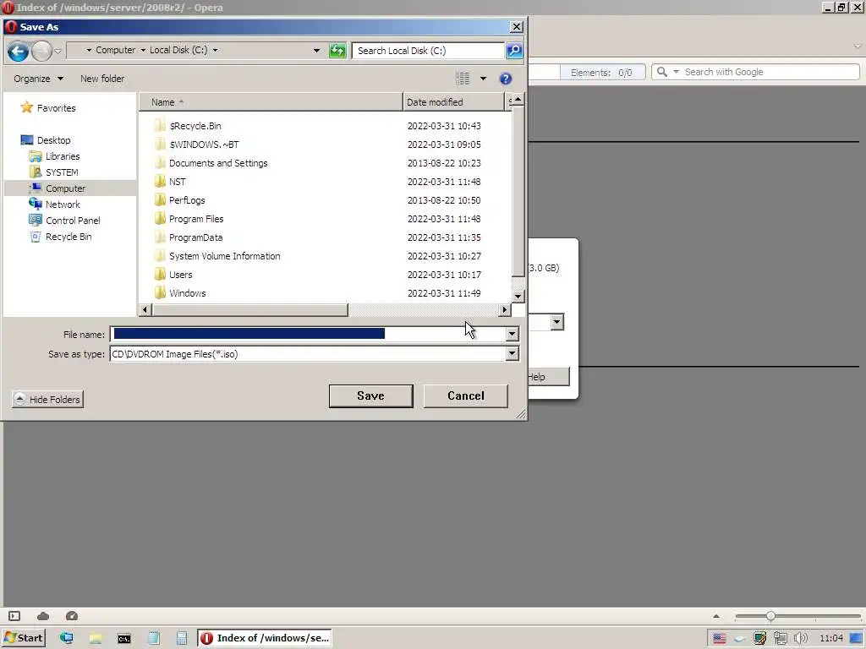
Task: Click the horizontal scrollbar left arrow
Action: click(145, 310)
